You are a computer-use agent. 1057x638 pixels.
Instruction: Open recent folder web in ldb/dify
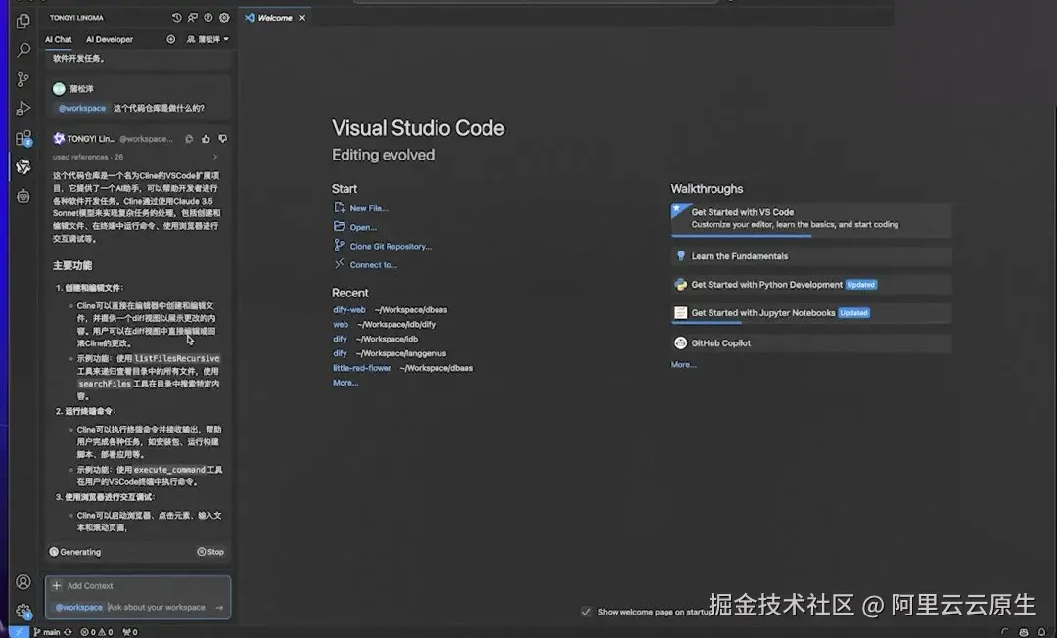(x=341, y=324)
